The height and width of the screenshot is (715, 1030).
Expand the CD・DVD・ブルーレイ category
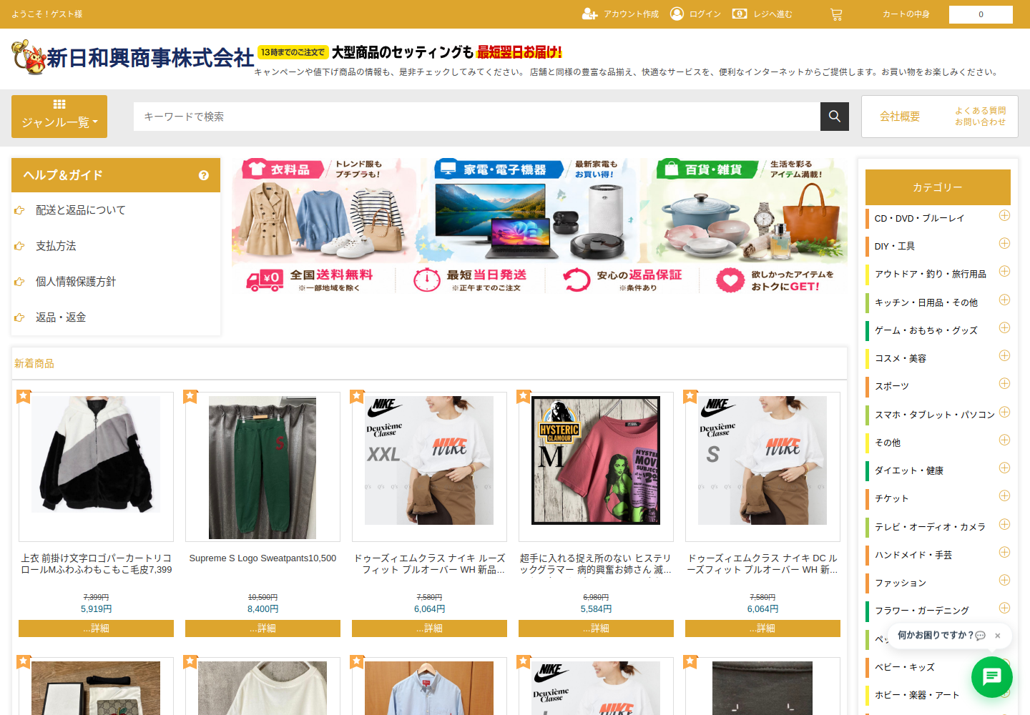[x=1004, y=216]
